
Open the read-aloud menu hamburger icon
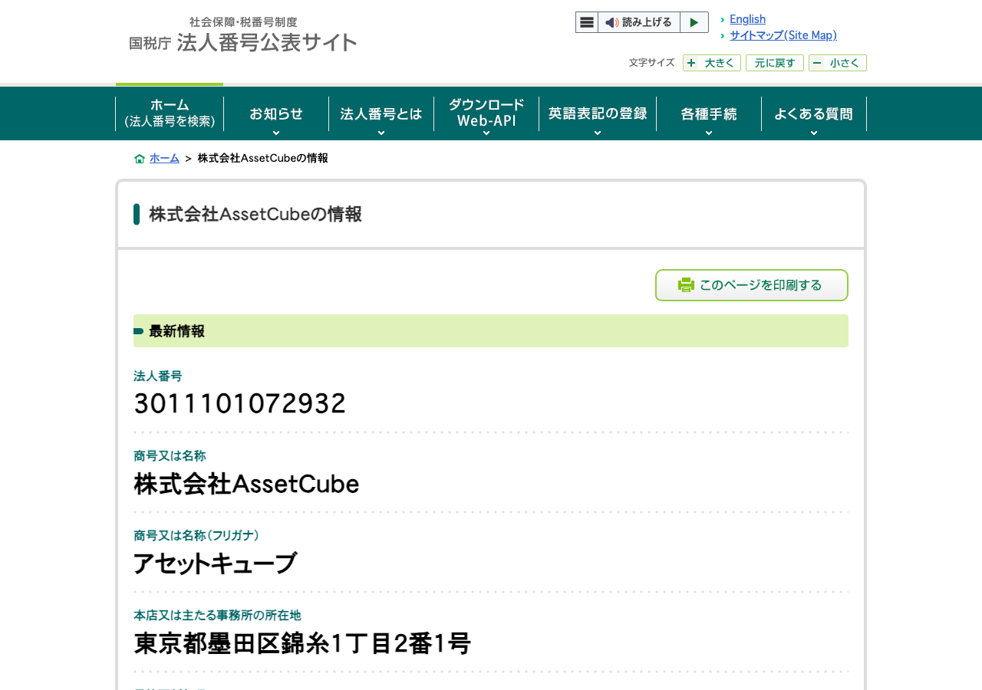click(x=587, y=22)
